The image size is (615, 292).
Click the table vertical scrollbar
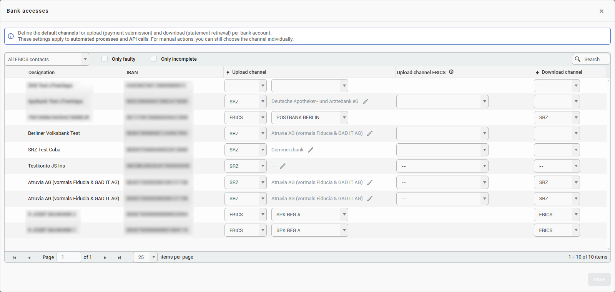608,164
